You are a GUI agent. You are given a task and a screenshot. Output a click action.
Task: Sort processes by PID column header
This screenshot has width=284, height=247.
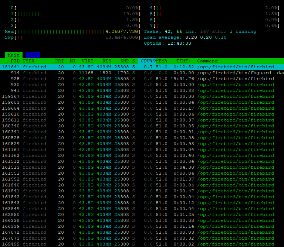pyautogui.click(x=15, y=61)
